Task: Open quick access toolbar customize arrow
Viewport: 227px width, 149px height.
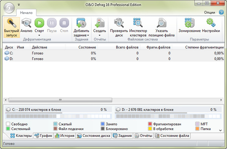Action: [19, 5]
